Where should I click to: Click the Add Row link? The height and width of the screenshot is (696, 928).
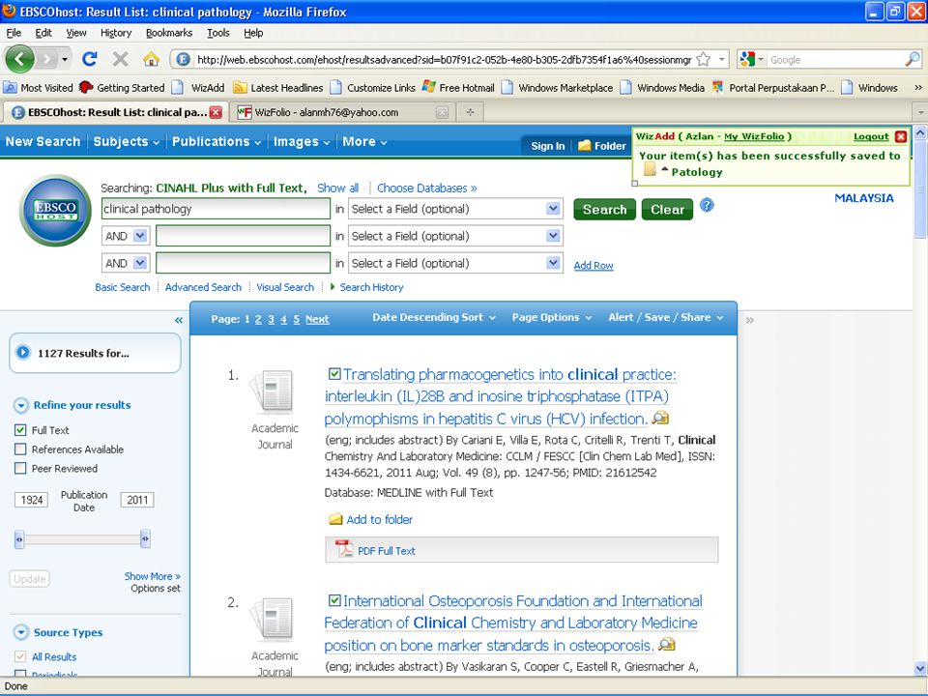click(594, 266)
